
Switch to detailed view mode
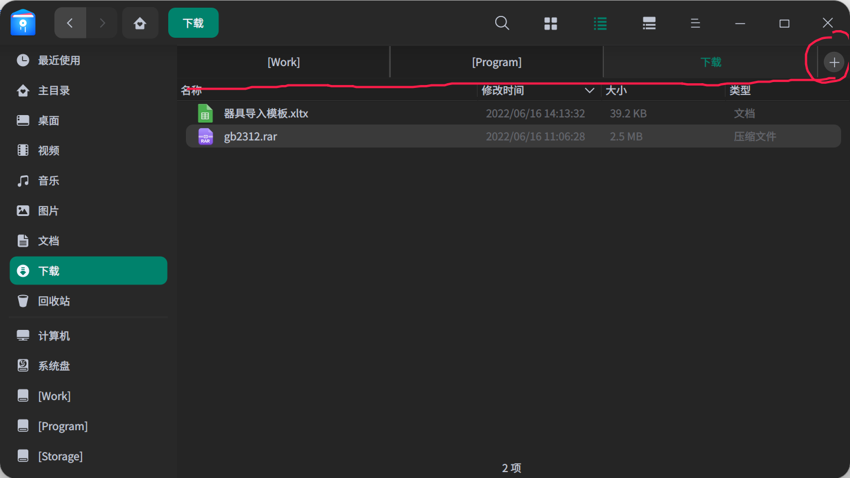pos(649,23)
